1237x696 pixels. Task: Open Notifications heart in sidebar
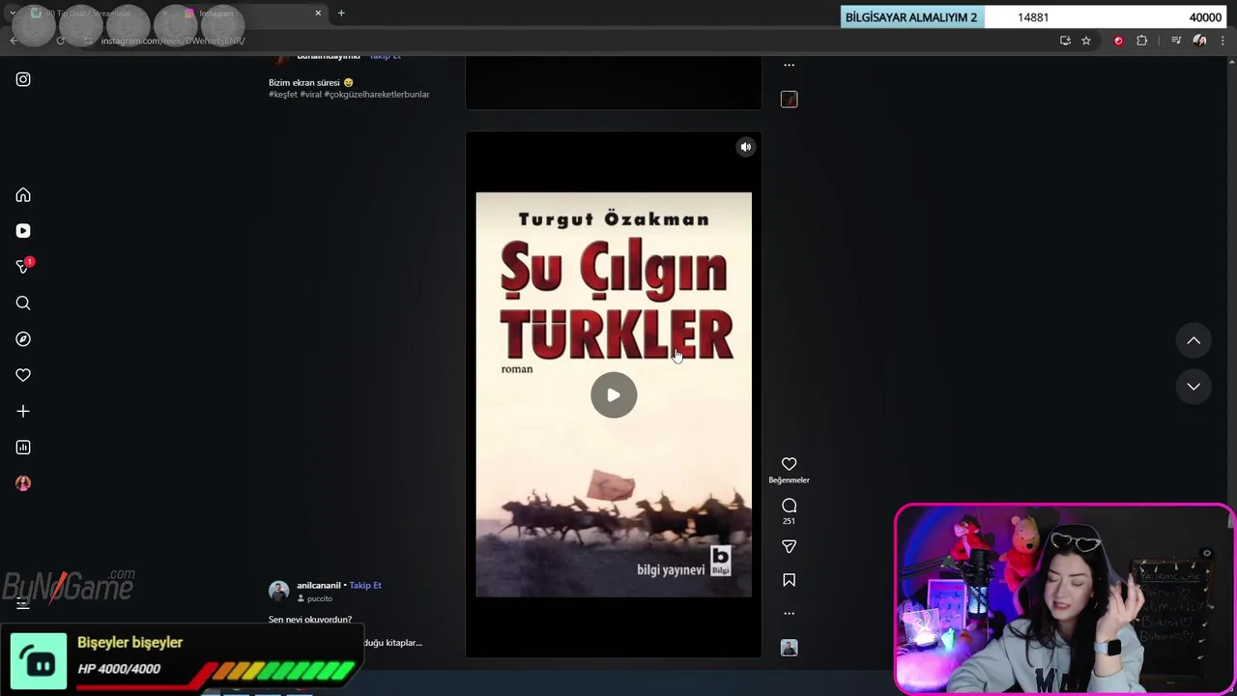[23, 375]
